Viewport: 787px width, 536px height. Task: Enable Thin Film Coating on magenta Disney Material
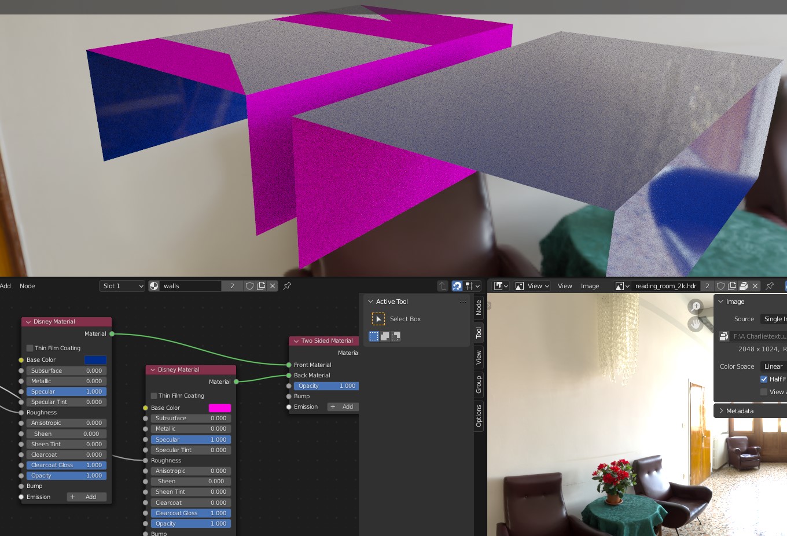pos(154,396)
